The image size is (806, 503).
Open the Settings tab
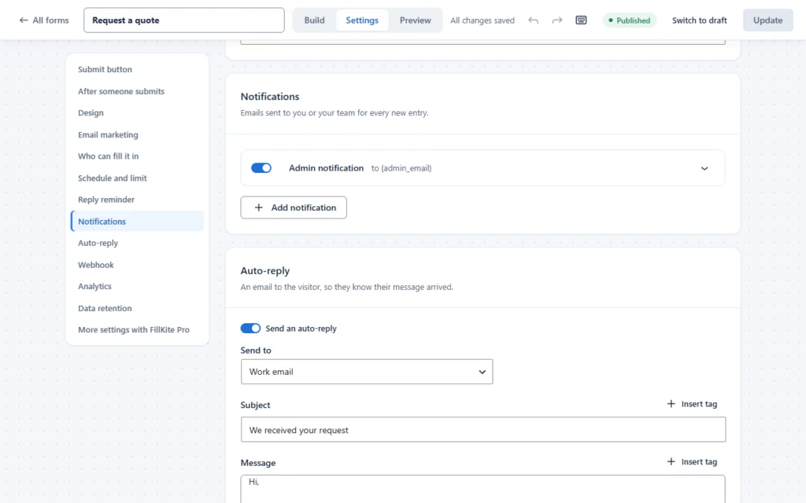click(362, 20)
